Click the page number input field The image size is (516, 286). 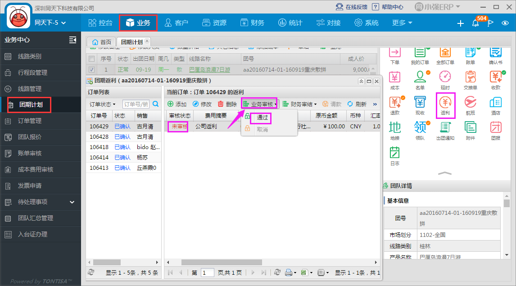tap(207, 272)
